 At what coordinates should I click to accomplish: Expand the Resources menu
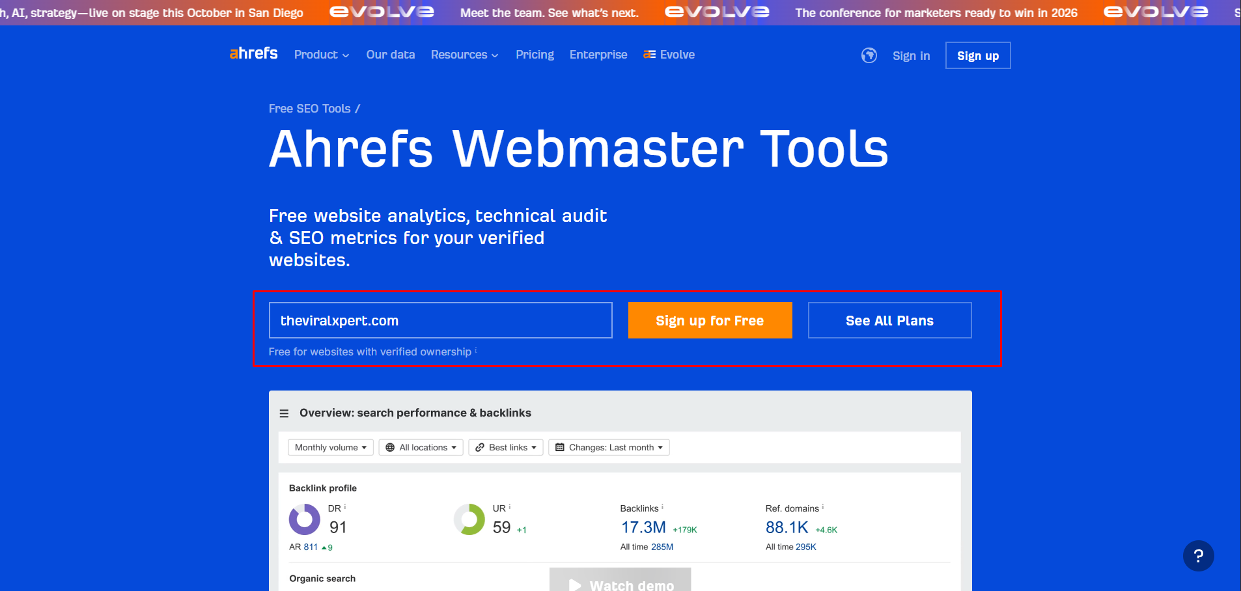(x=464, y=55)
